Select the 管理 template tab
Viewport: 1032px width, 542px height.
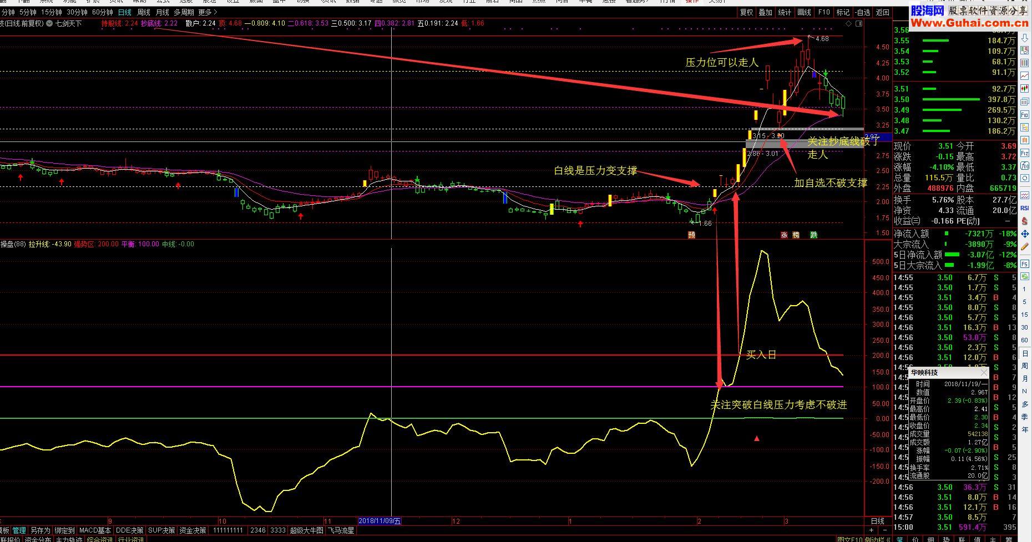pyautogui.click(x=19, y=530)
